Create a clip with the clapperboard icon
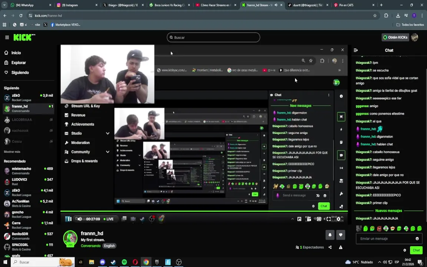 tap(308, 219)
